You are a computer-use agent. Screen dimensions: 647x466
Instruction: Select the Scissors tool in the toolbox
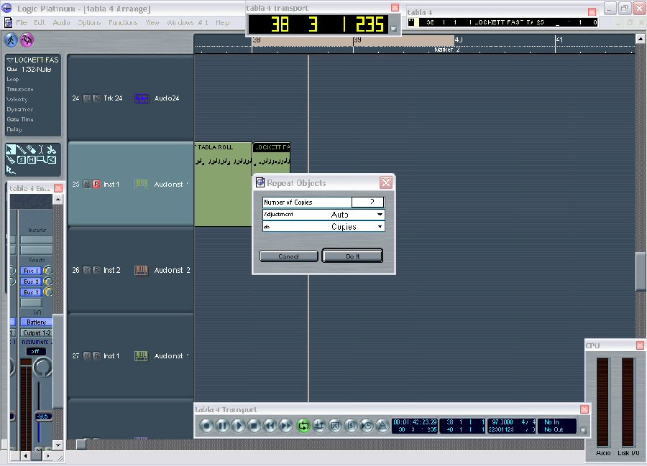52,150
